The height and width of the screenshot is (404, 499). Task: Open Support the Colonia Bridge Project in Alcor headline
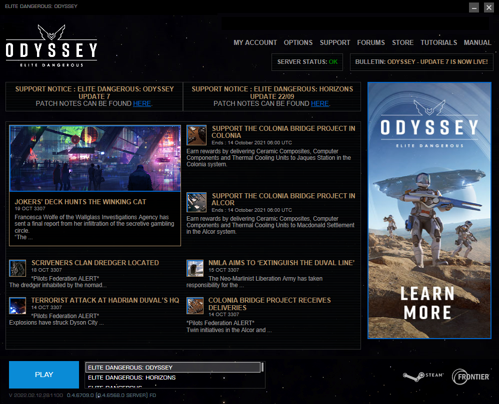click(x=283, y=199)
